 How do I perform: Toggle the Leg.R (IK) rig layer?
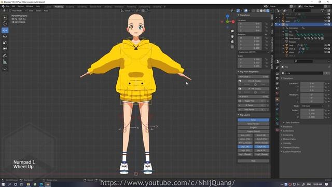tap(261, 146)
